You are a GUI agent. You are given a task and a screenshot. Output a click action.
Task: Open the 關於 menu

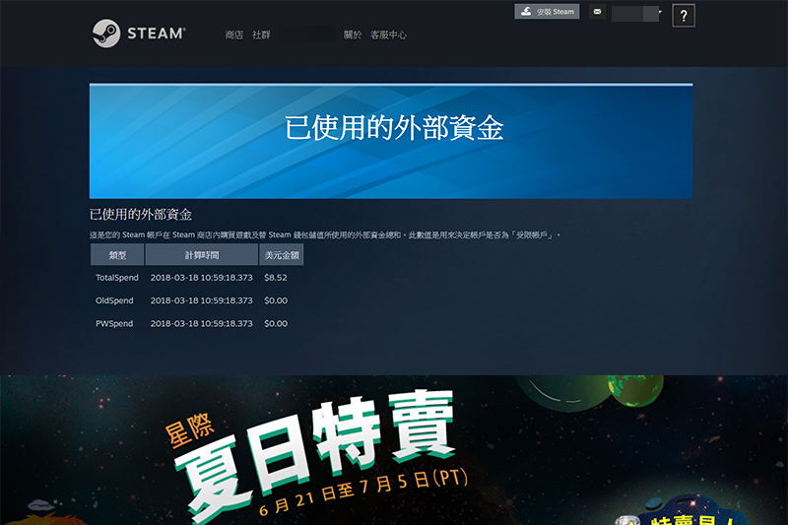pyautogui.click(x=353, y=34)
